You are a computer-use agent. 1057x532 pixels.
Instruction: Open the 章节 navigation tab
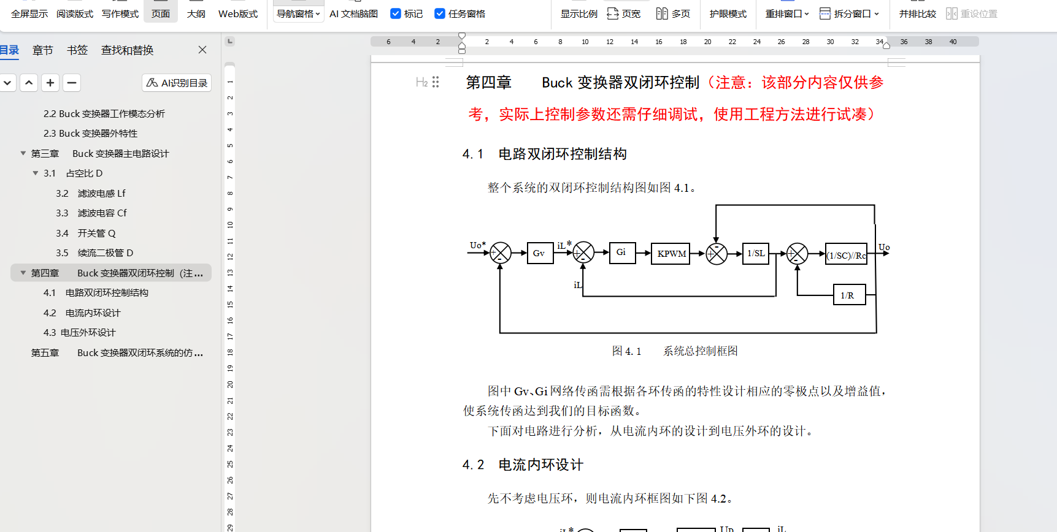click(x=43, y=50)
